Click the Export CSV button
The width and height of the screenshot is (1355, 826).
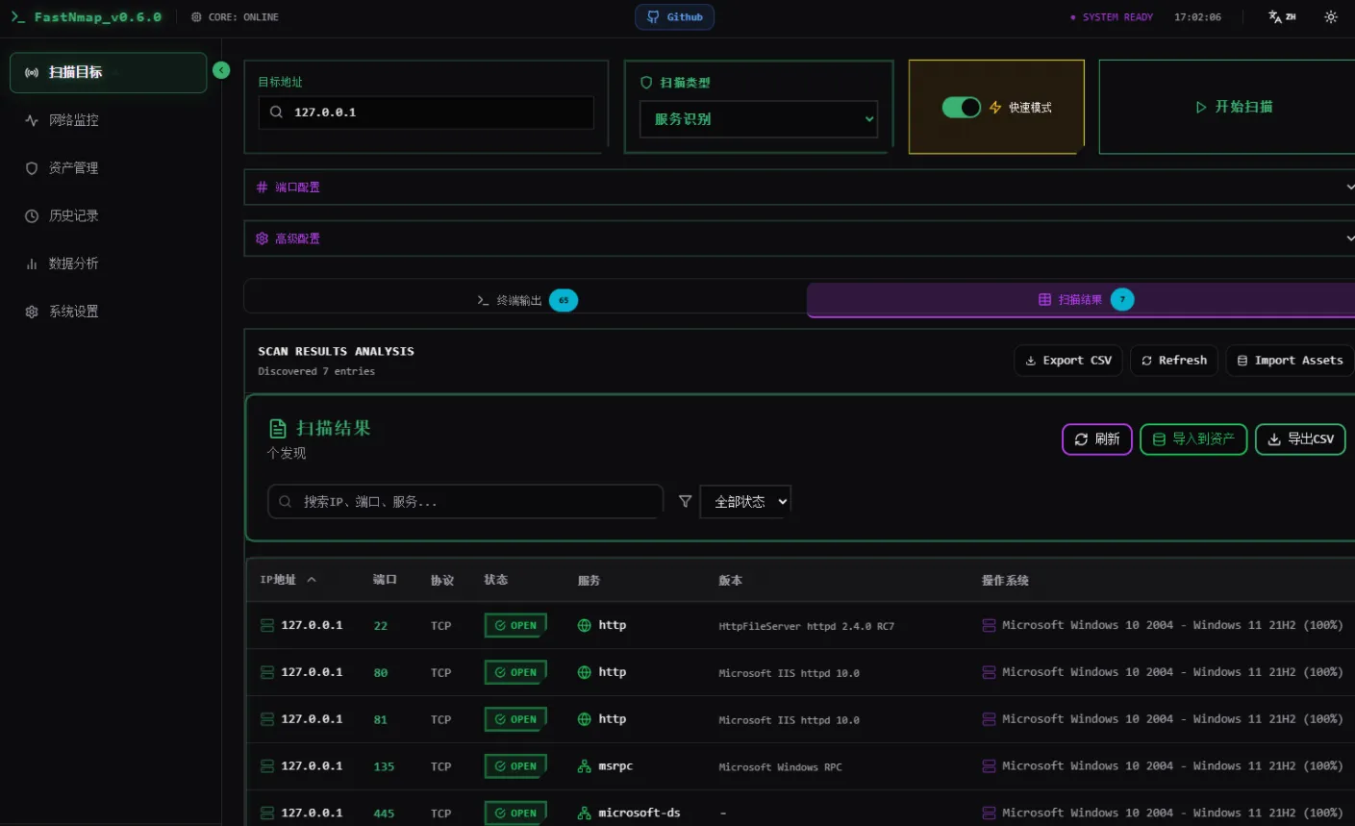[1067, 361]
